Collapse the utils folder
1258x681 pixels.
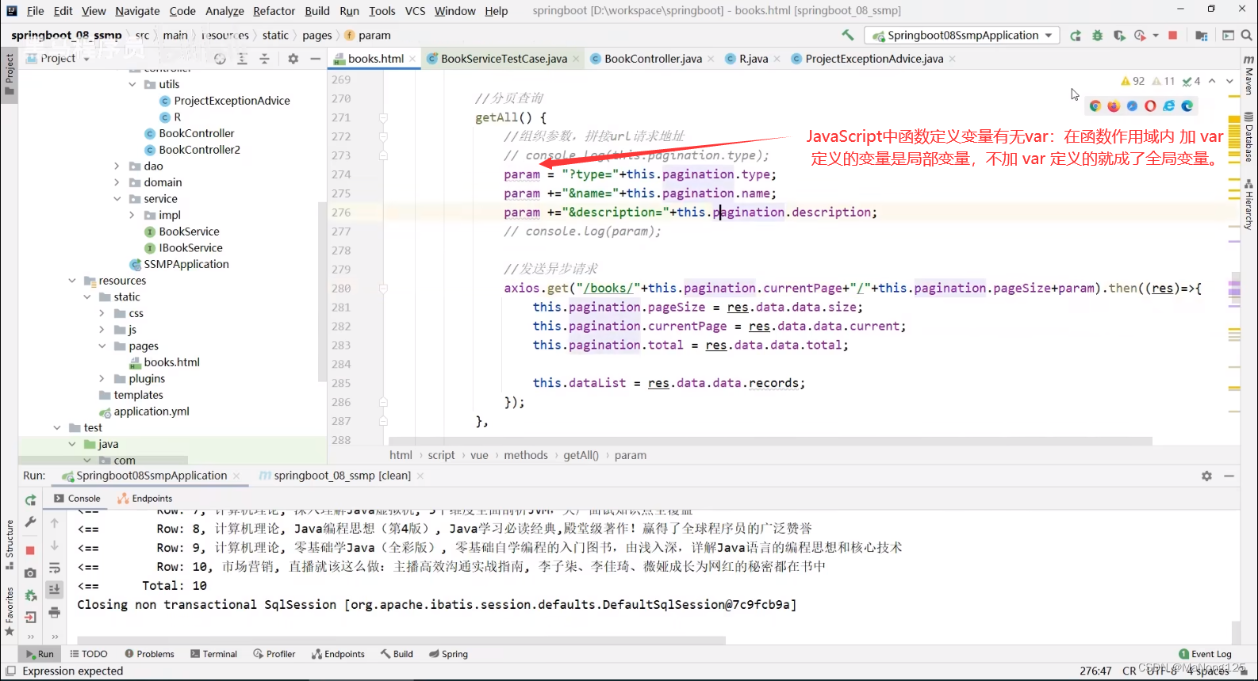(132, 84)
